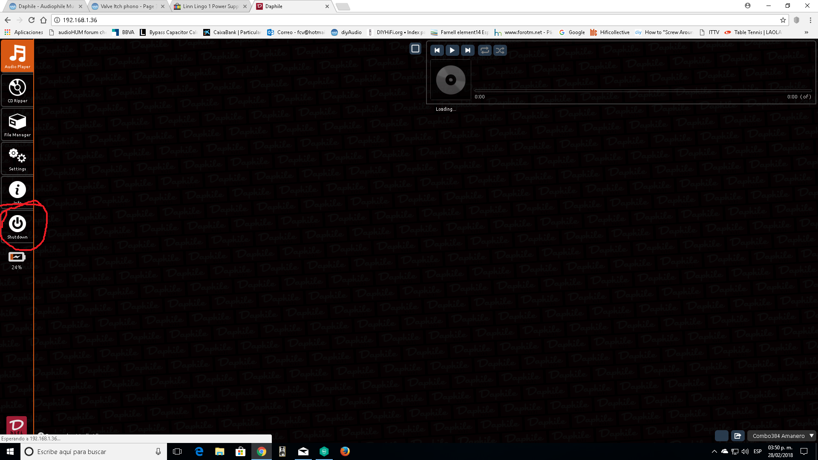
Task: Expand the bookmarks overflow chevron
Action: pyautogui.click(x=806, y=32)
